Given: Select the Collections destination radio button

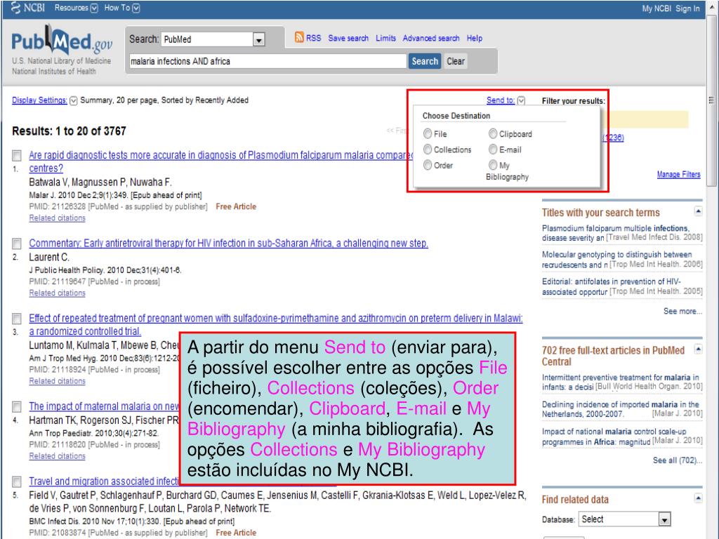Looking at the screenshot, I should (428, 149).
